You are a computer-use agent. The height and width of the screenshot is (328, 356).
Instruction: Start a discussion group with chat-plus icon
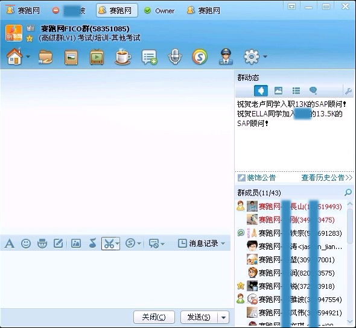click(x=149, y=57)
